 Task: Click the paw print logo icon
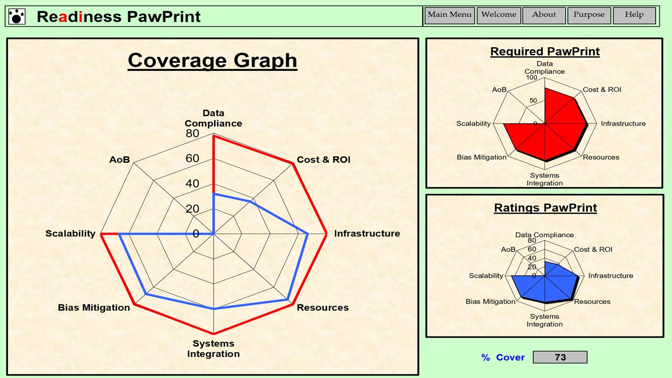coord(17,16)
